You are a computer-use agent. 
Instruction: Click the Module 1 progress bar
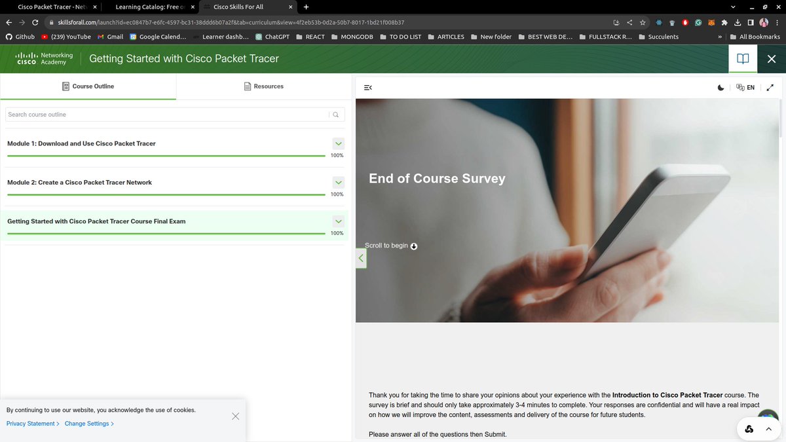point(166,156)
